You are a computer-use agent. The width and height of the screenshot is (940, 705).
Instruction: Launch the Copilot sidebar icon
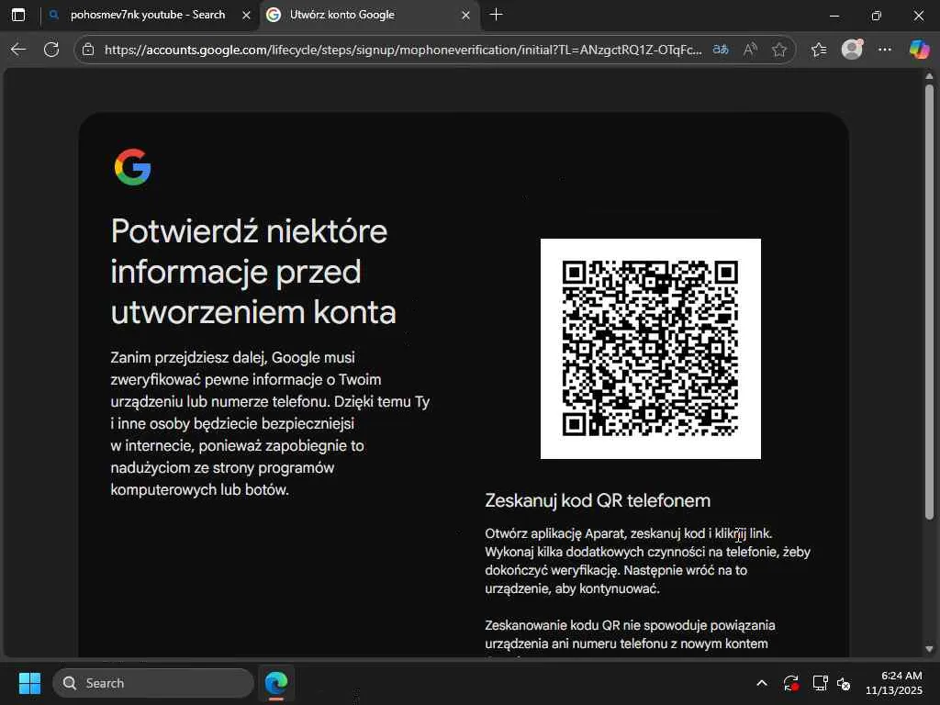[x=919, y=50]
